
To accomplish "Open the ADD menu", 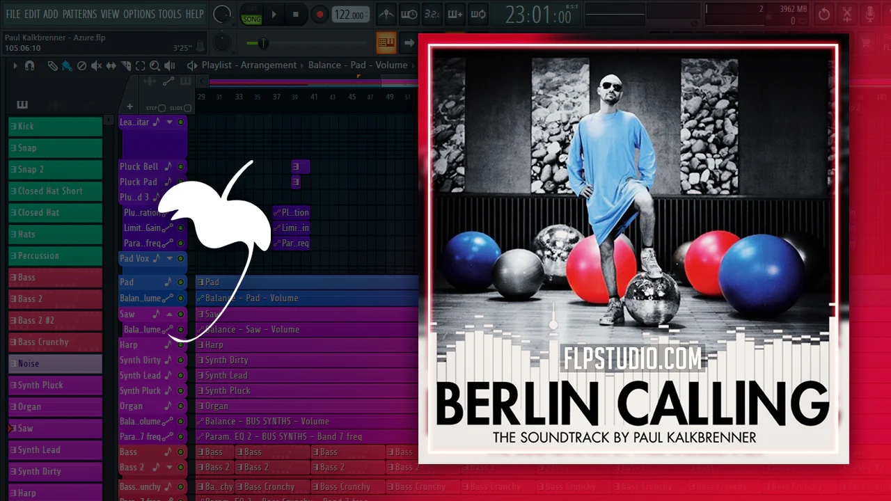I will [51, 14].
